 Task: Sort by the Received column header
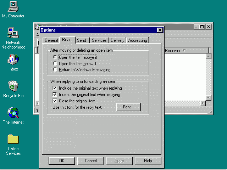pos(187,51)
